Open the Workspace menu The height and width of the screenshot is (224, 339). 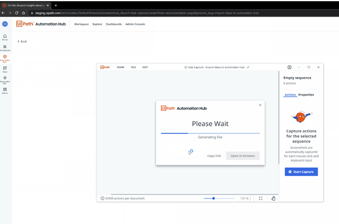click(81, 24)
